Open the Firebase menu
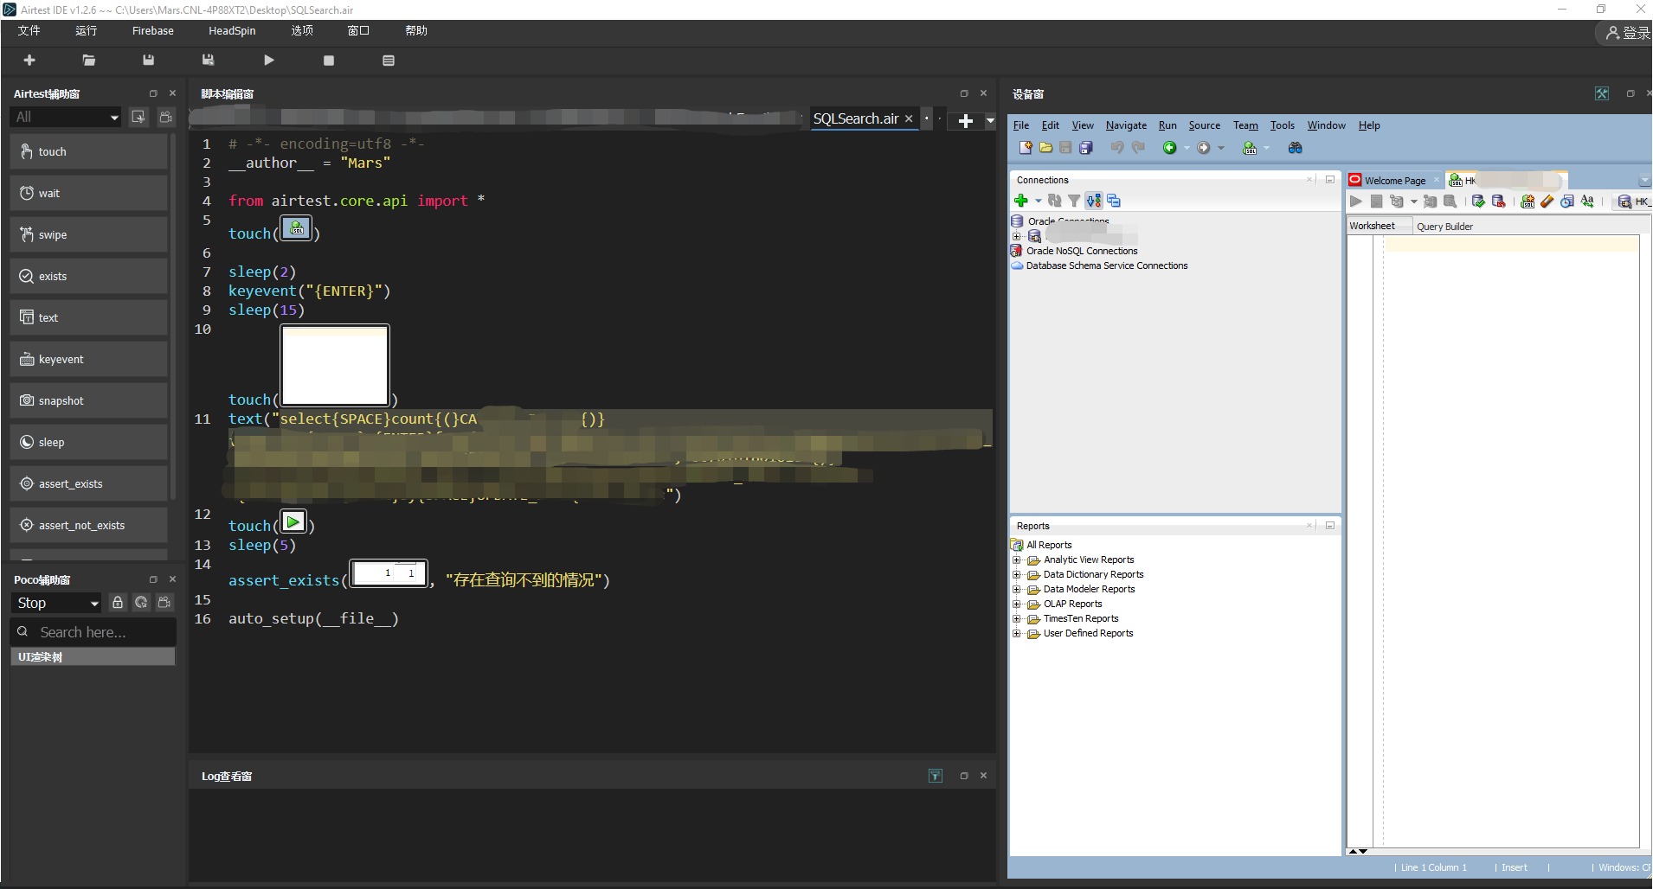 (x=153, y=30)
